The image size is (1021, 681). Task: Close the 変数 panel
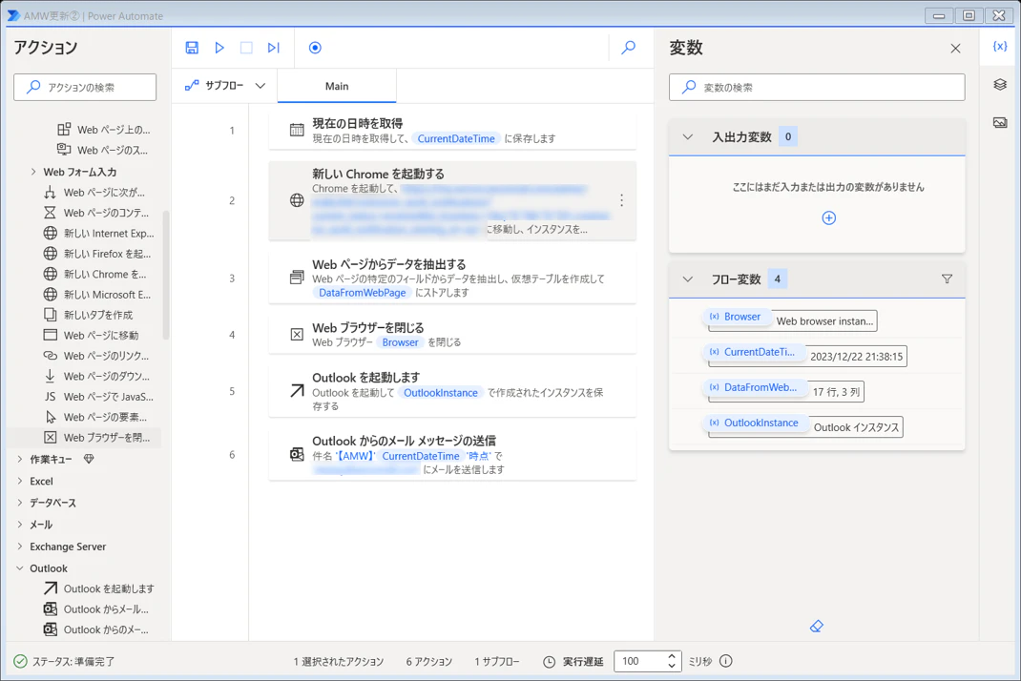[x=955, y=49]
